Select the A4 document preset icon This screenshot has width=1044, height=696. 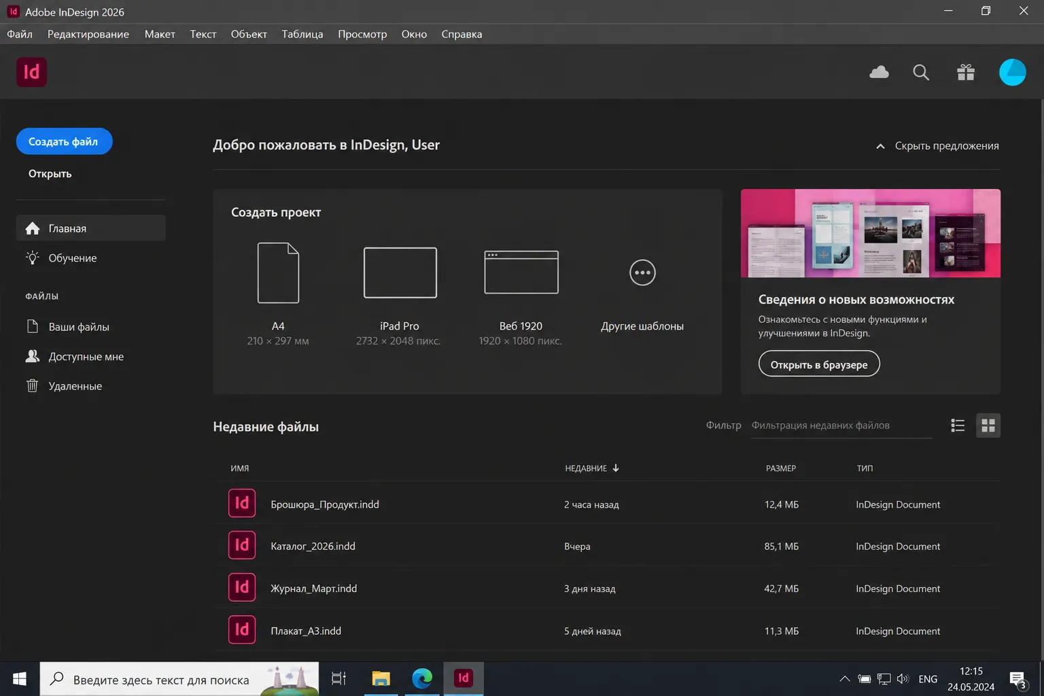click(278, 273)
